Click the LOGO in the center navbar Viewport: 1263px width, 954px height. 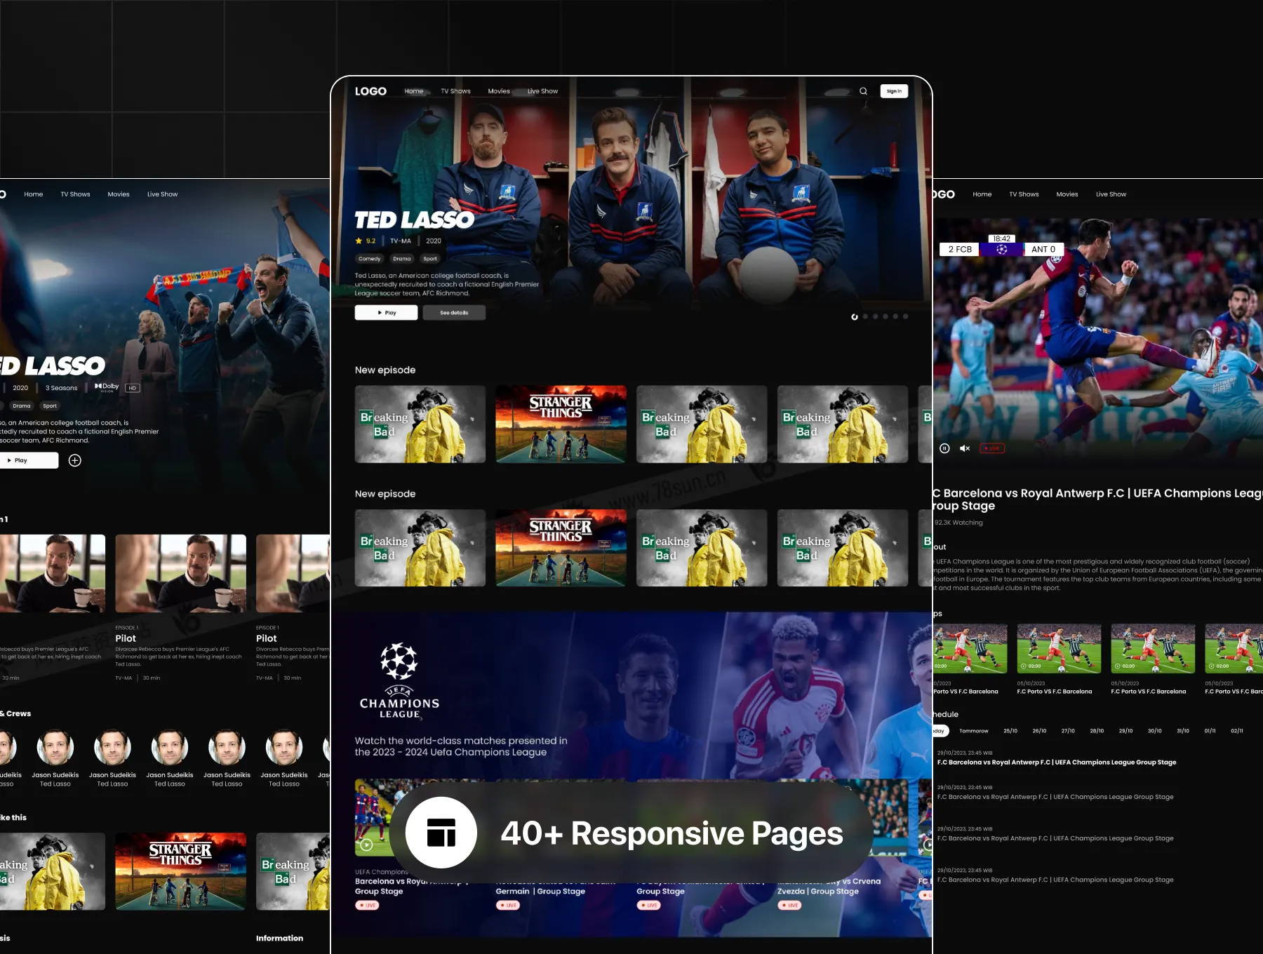[x=370, y=91]
